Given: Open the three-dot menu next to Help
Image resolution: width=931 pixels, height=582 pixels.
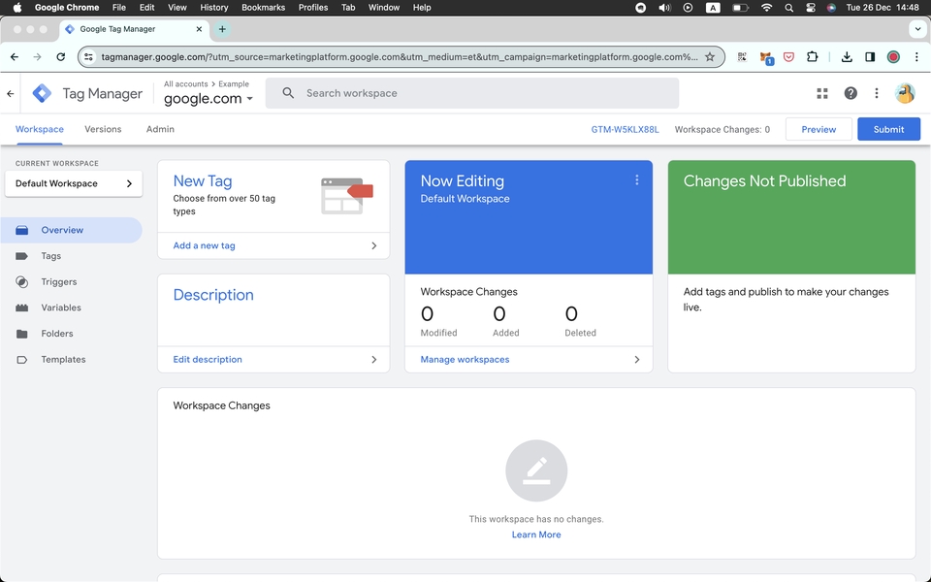Looking at the screenshot, I should pyautogui.click(x=877, y=93).
